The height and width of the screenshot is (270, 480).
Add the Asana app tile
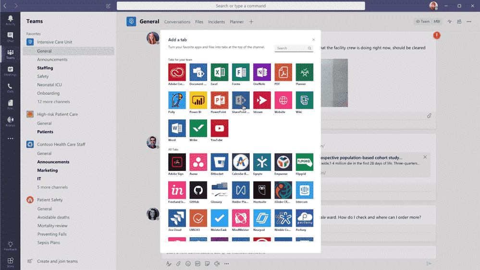pyautogui.click(x=198, y=162)
